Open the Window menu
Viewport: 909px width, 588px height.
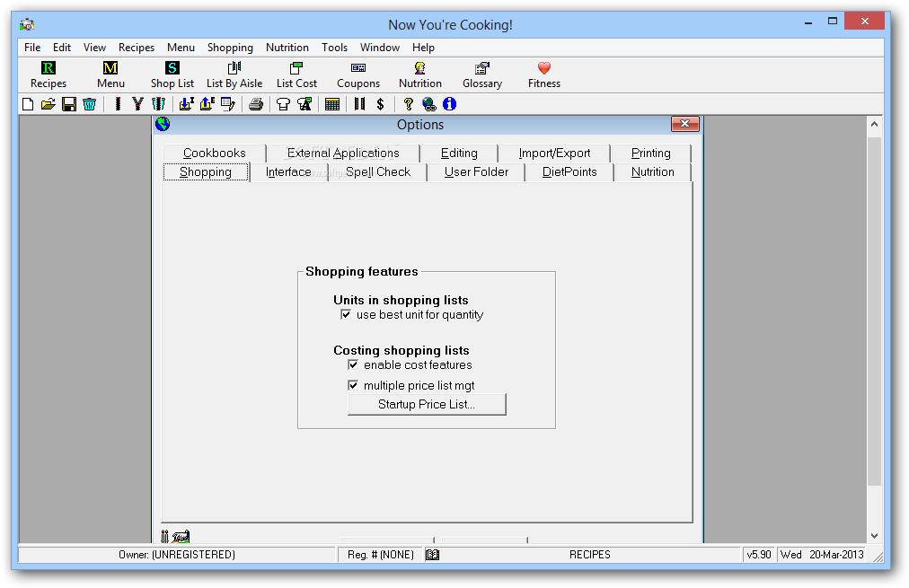(x=380, y=48)
